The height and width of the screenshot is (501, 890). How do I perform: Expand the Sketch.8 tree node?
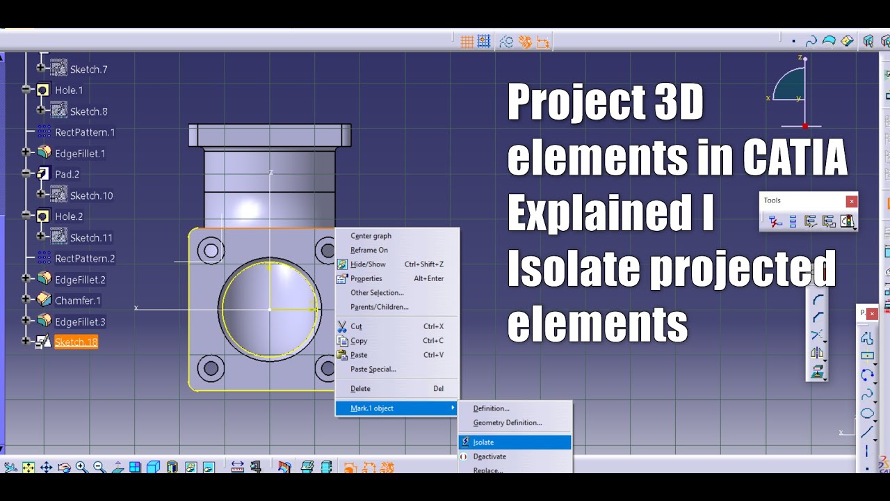[41, 110]
